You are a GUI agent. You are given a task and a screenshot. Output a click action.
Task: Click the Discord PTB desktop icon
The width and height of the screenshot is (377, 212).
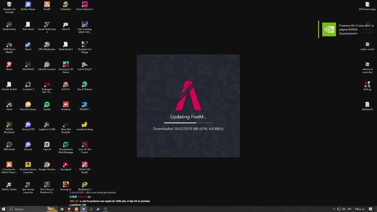coord(28,126)
